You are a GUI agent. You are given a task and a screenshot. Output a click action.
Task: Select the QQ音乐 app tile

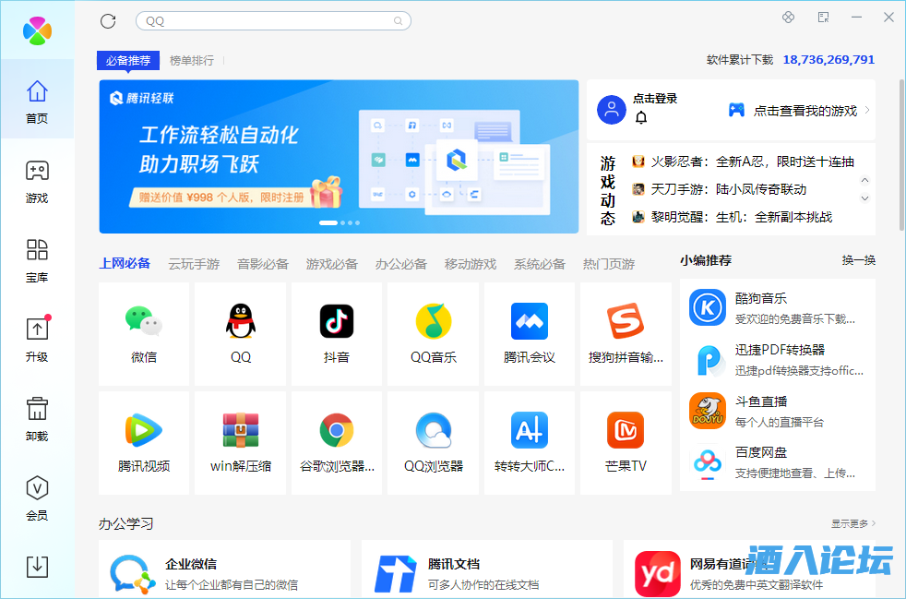[434, 333]
